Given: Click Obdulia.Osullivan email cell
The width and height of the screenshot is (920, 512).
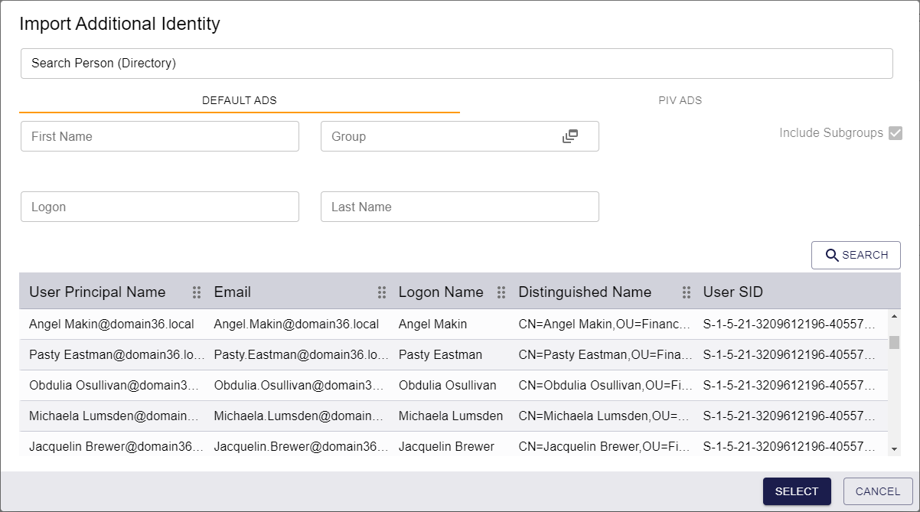Looking at the screenshot, I should [x=299, y=386].
